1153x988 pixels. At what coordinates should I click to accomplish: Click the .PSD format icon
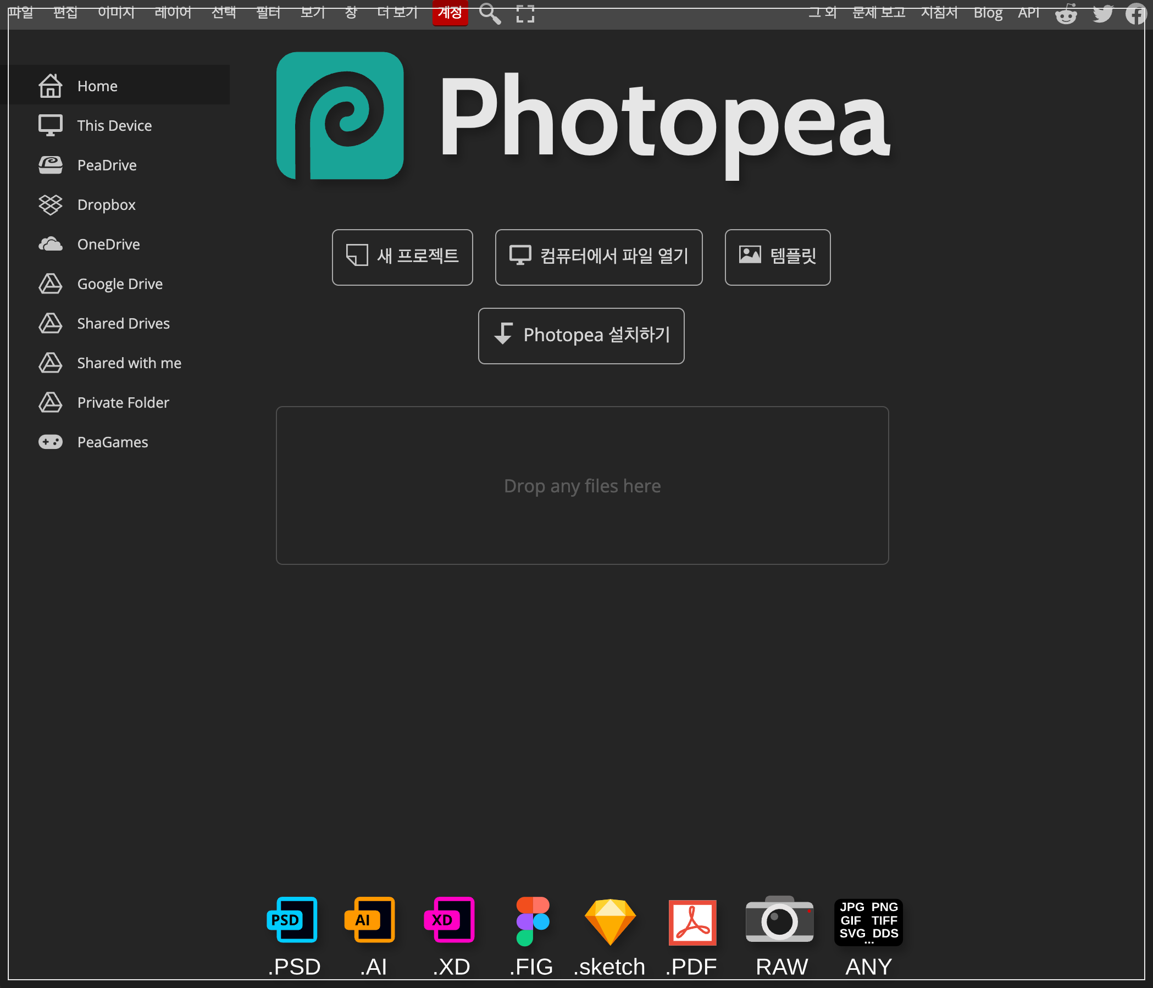tap(293, 919)
